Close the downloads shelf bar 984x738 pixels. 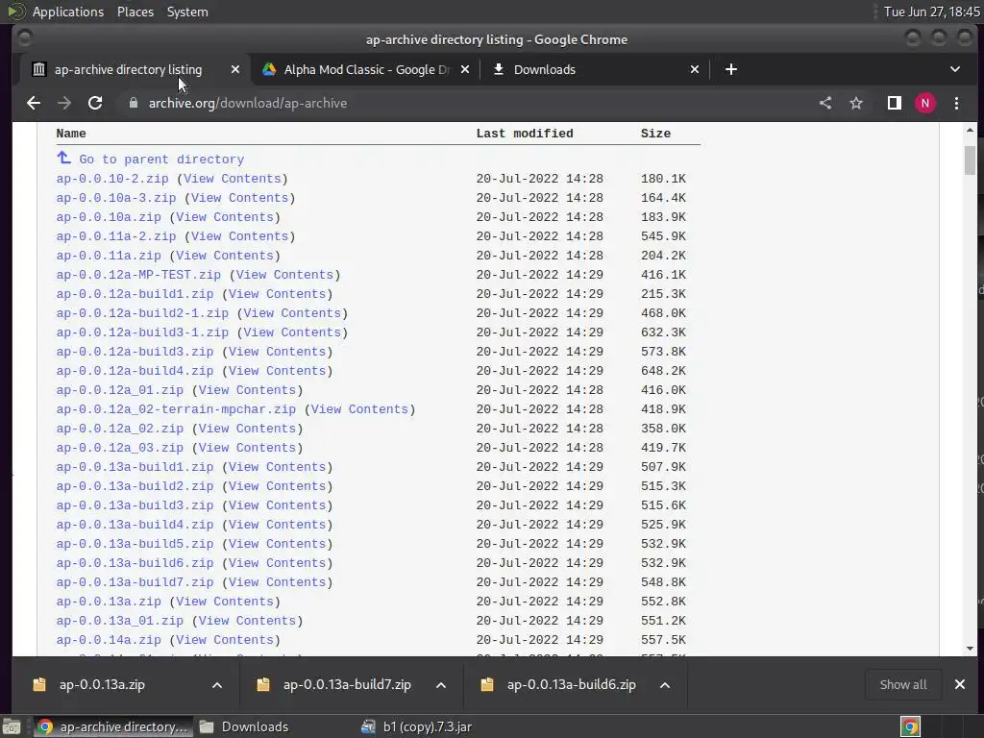coord(960,684)
